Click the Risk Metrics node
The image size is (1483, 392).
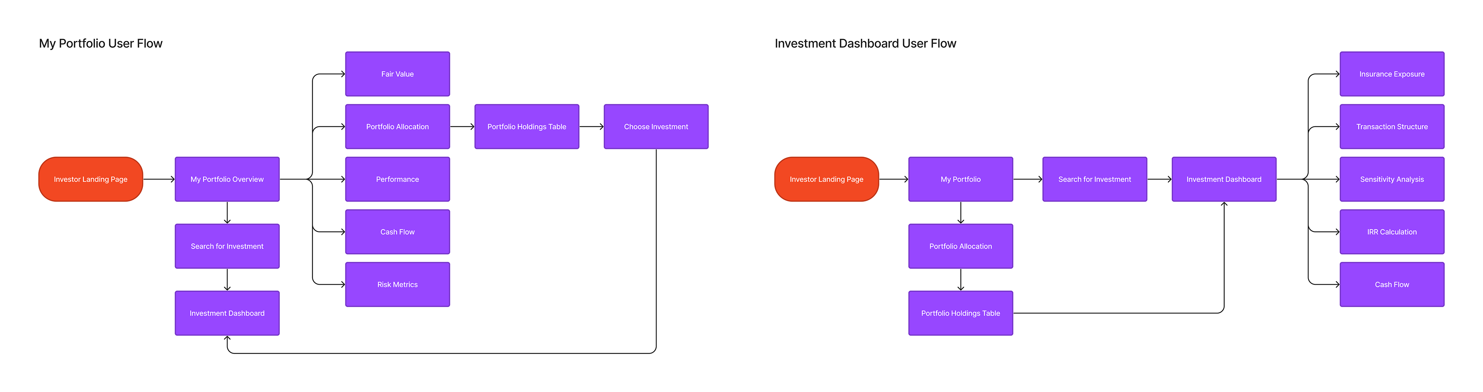(x=397, y=284)
